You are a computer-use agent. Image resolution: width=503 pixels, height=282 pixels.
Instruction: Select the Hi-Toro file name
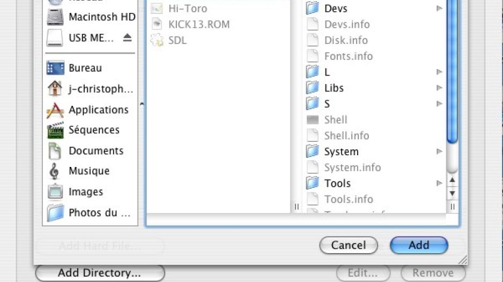pos(188,9)
